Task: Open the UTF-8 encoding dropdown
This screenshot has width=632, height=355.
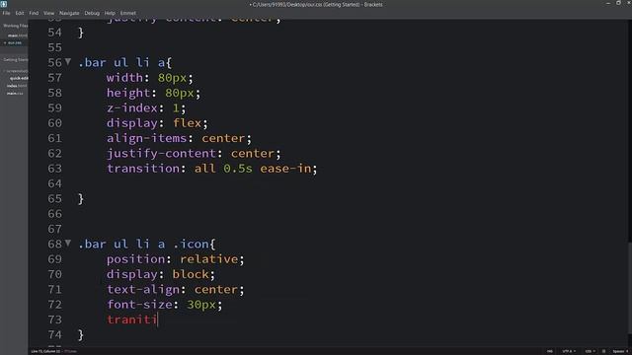Action: 569,351
